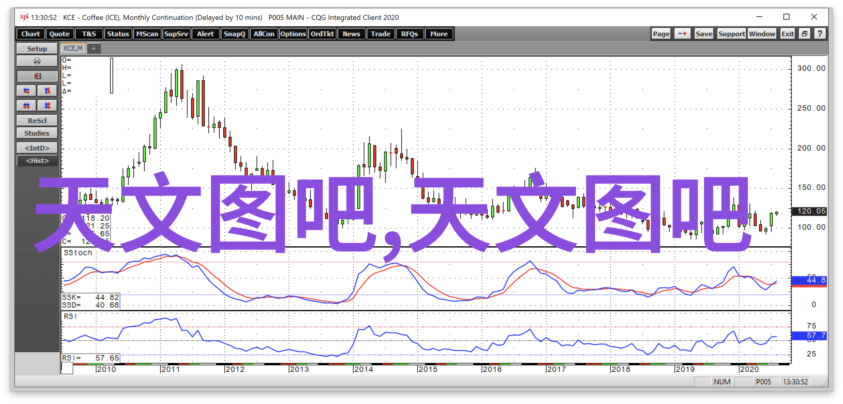Click the NUM status bar indicator

tap(722, 382)
